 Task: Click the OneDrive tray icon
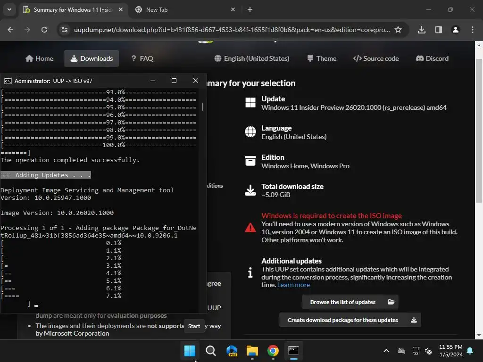401,351
